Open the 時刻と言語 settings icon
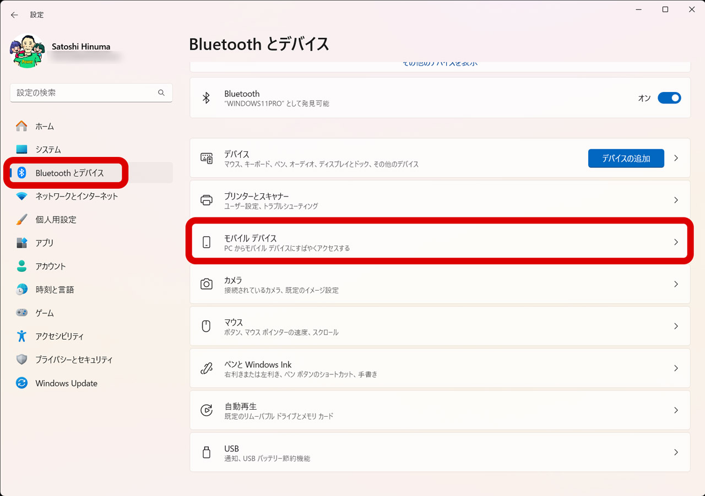Viewport: 705px width, 496px height. tap(21, 290)
